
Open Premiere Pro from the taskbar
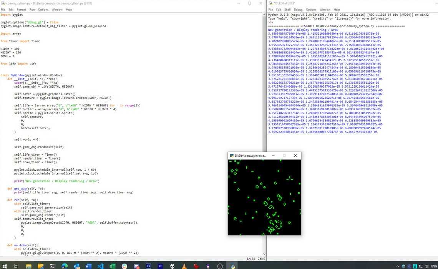[x=160, y=266]
